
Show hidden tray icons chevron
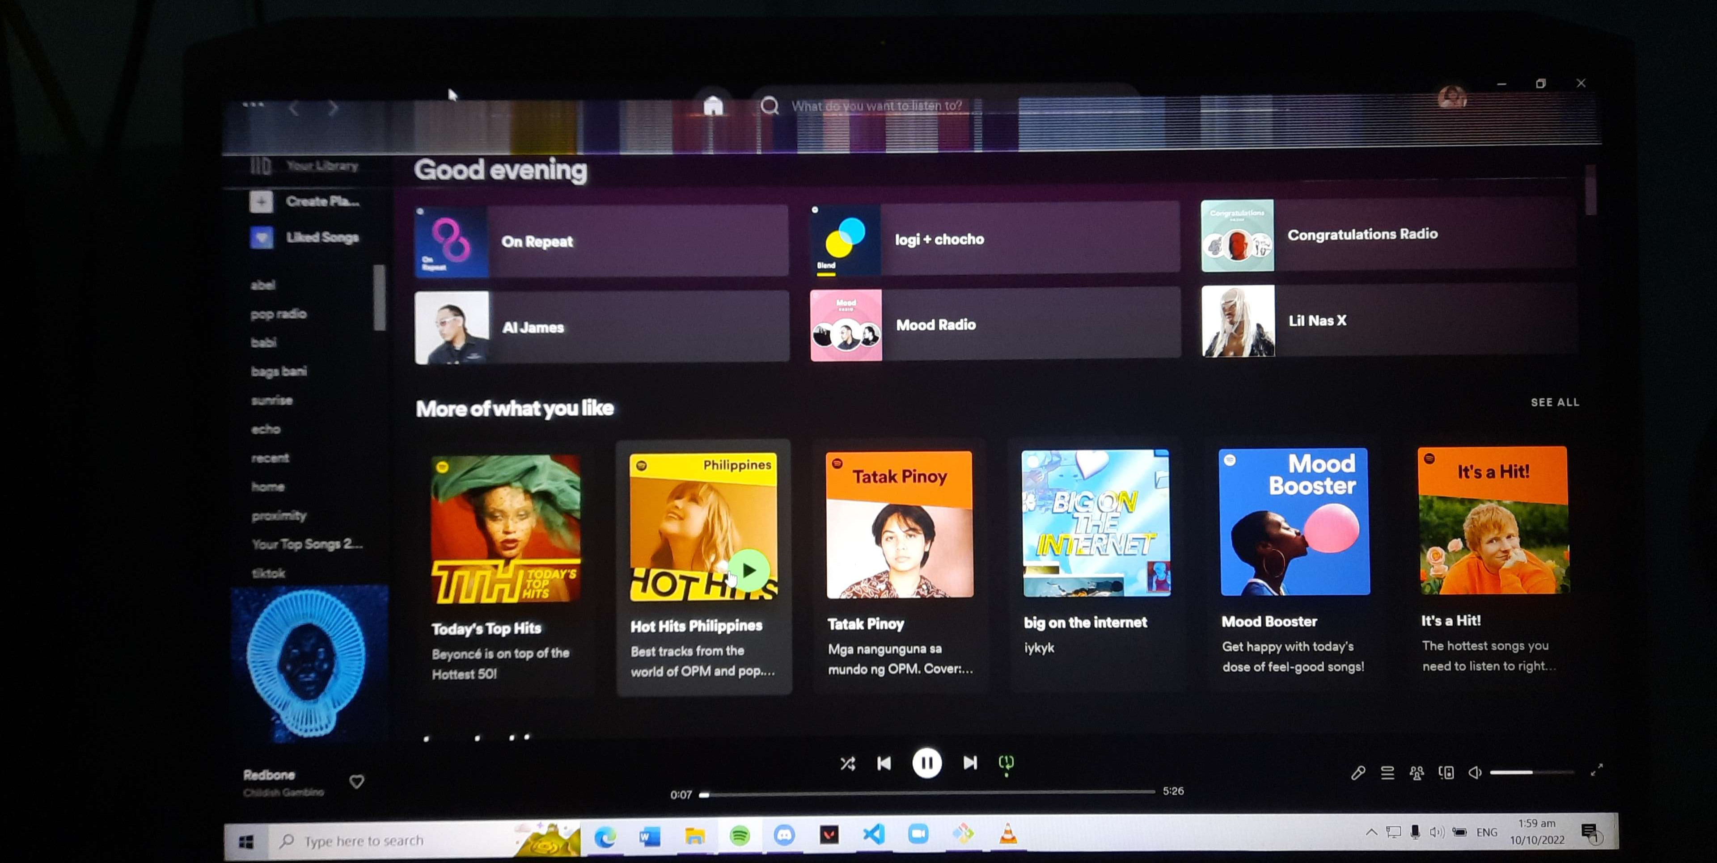click(x=1371, y=832)
